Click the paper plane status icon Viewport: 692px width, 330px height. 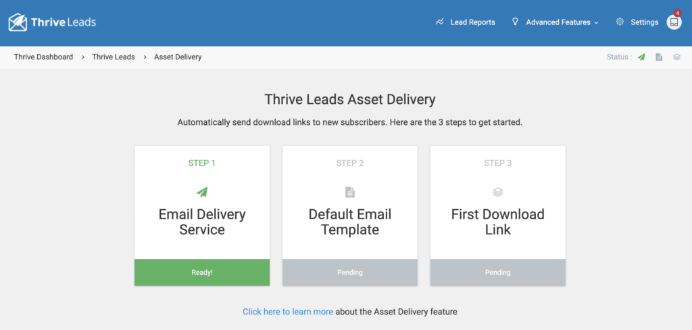click(641, 57)
